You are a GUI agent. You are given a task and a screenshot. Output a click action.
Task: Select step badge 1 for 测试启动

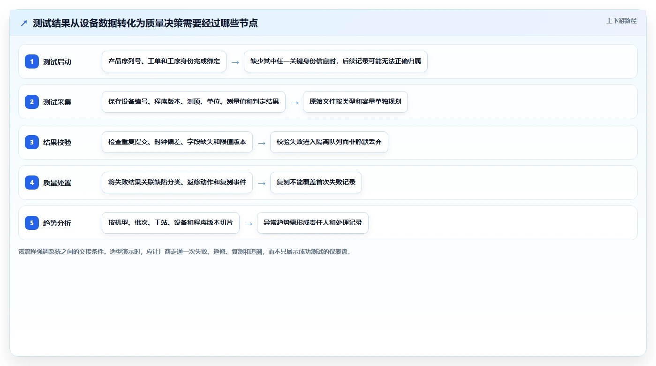coord(32,61)
